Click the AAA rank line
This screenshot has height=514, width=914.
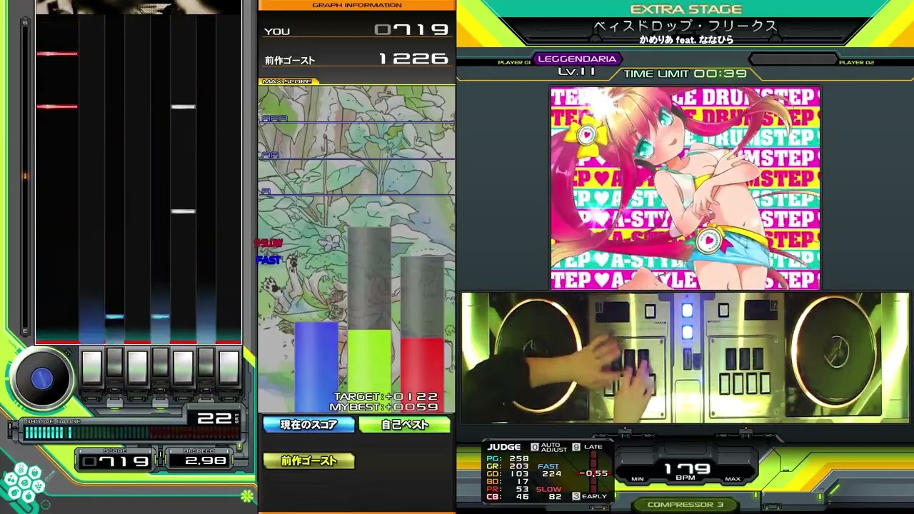pos(356,121)
